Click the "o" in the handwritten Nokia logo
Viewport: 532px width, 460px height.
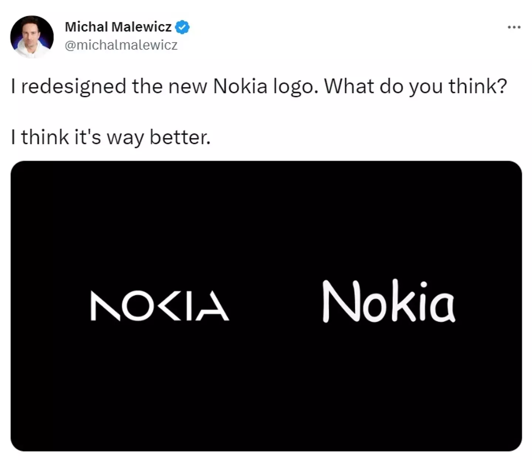tap(375, 308)
